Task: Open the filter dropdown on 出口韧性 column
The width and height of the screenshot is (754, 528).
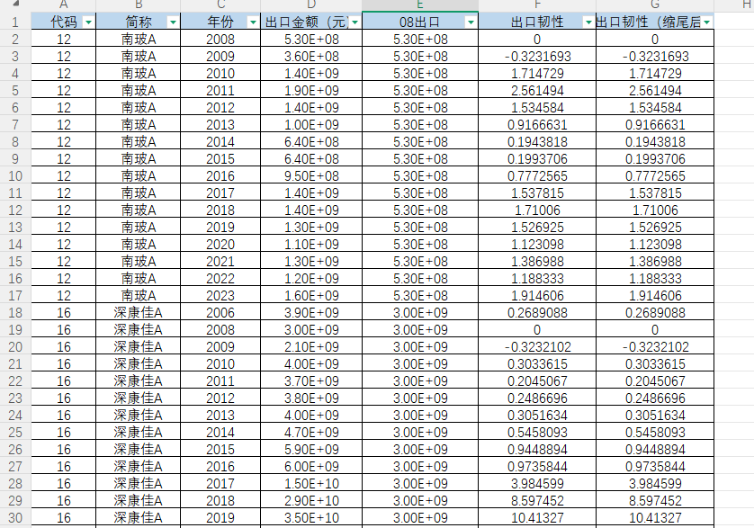Action: tap(587, 22)
